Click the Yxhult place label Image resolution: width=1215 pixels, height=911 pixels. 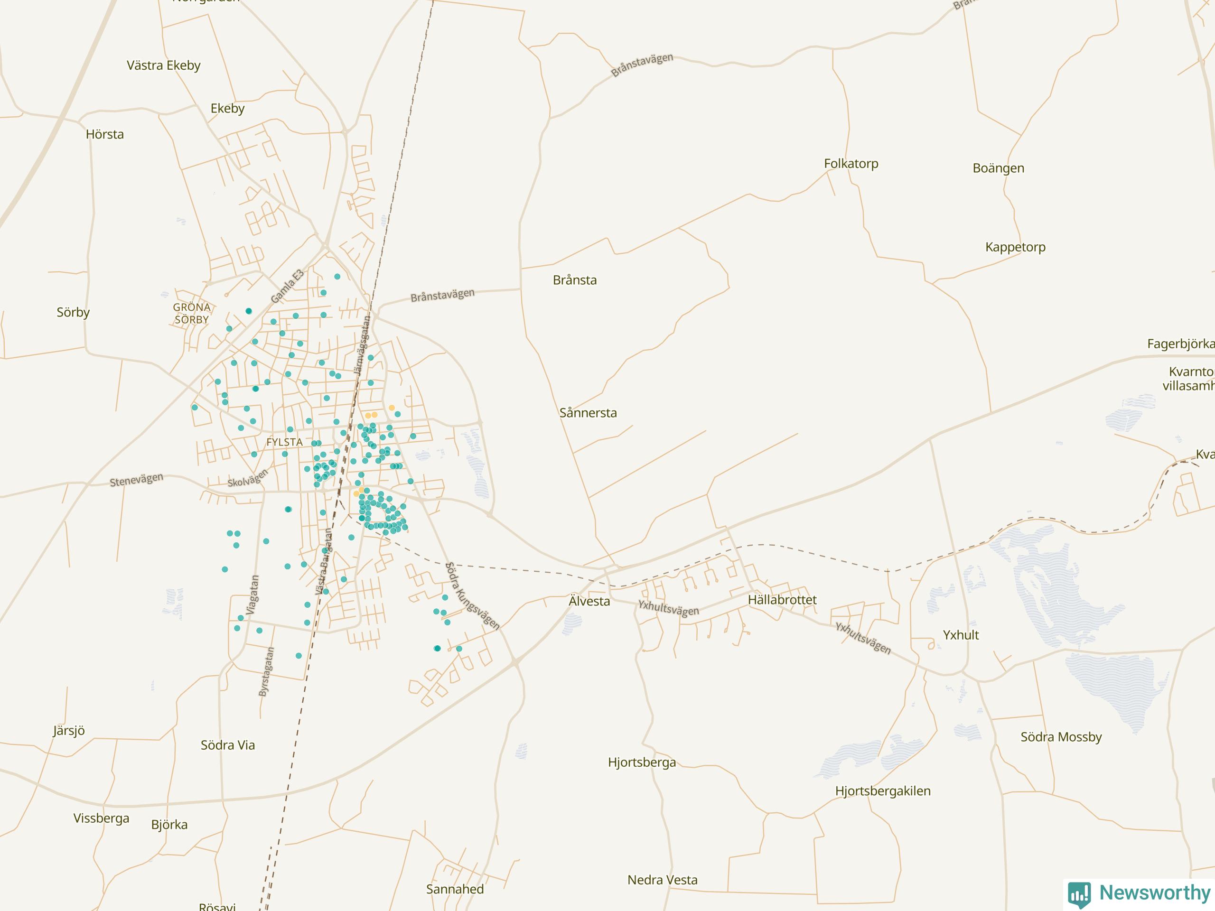click(961, 635)
